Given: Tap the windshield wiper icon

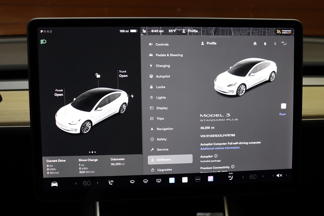Looking at the screenshot, I should pos(132,182).
